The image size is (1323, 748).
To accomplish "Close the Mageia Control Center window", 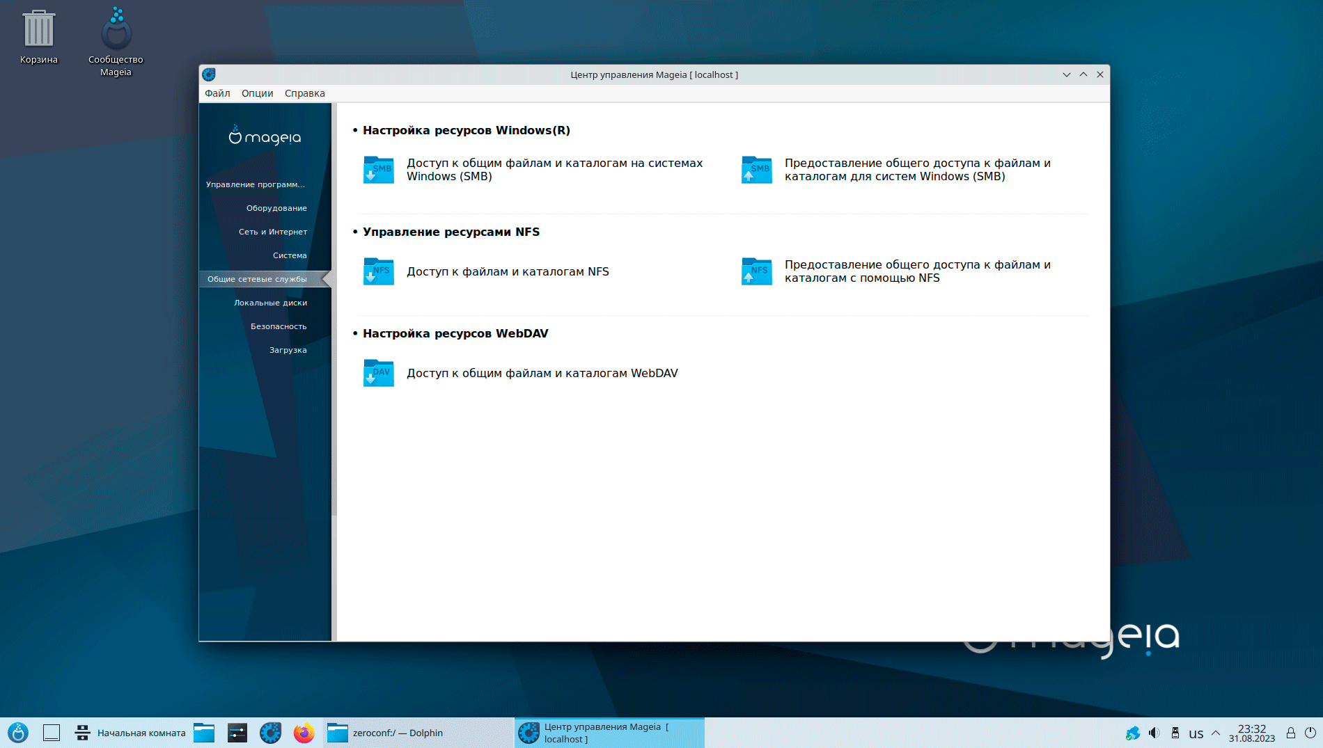I will click(1100, 74).
